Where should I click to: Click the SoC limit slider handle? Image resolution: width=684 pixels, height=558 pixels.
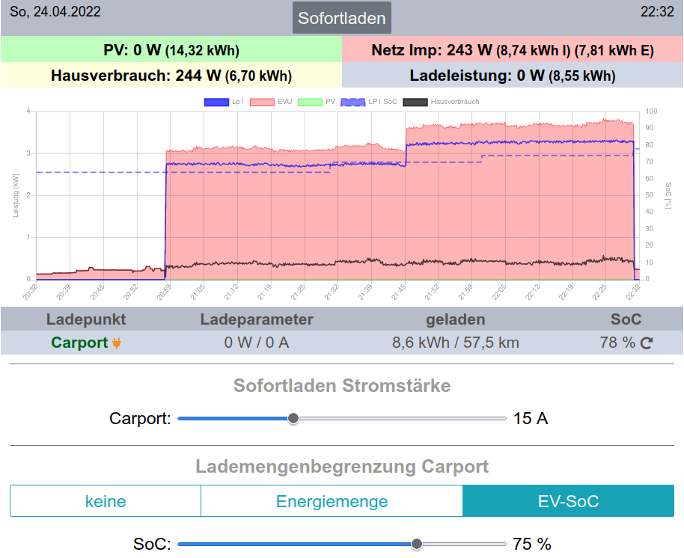[x=417, y=544]
